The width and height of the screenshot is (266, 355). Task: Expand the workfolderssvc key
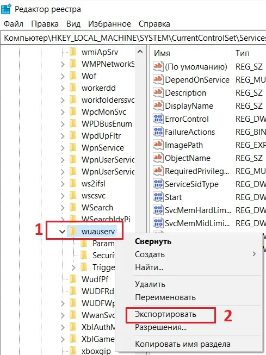(x=63, y=100)
